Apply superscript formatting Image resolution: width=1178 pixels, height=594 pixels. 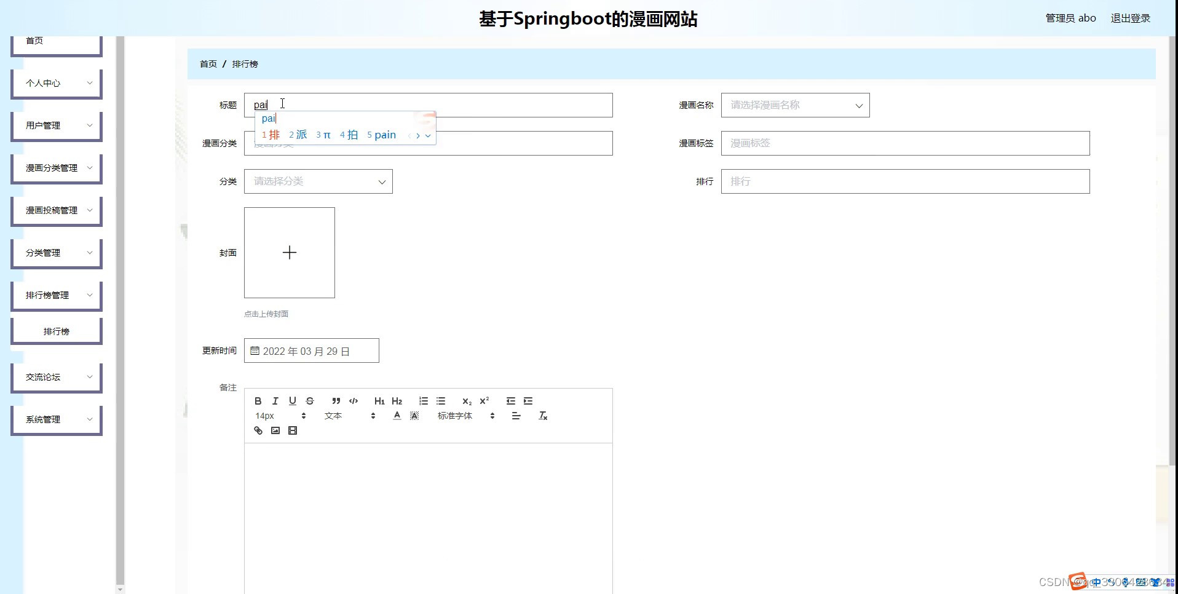click(x=484, y=401)
